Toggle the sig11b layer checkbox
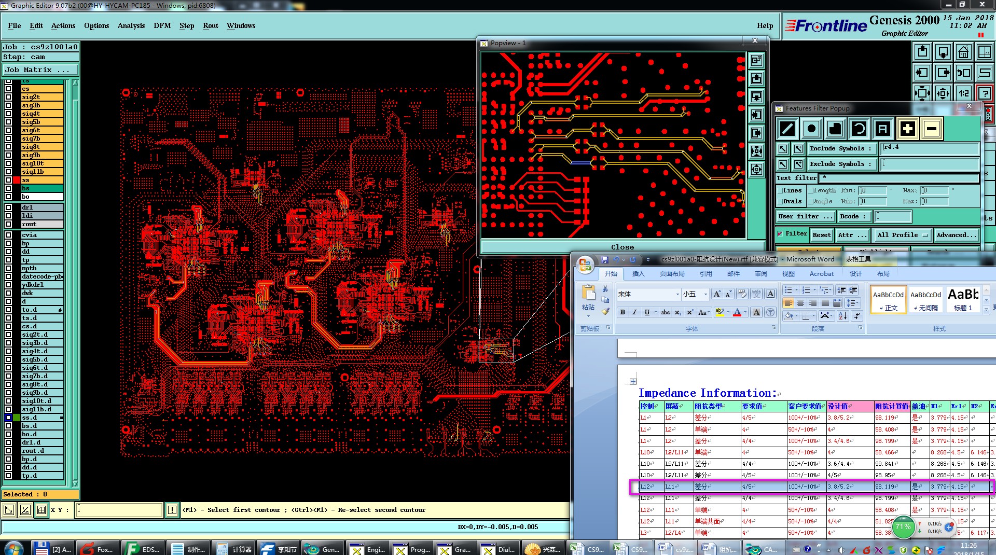The width and height of the screenshot is (996, 555). [x=8, y=172]
